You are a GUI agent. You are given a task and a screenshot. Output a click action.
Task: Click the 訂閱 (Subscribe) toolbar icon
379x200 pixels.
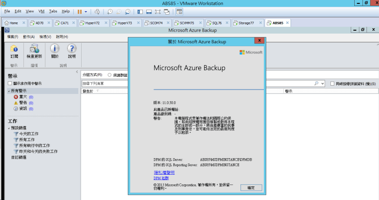14,51
